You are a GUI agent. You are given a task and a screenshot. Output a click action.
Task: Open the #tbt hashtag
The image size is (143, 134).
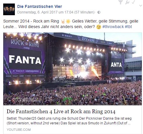(x=128, y=27)
